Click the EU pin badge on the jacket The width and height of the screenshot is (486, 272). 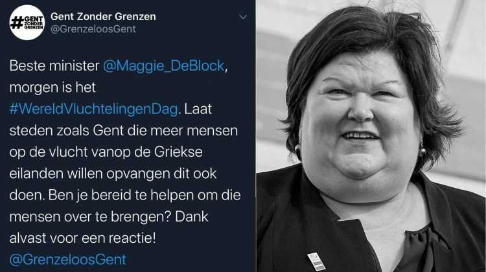click(x=316, y=261)
